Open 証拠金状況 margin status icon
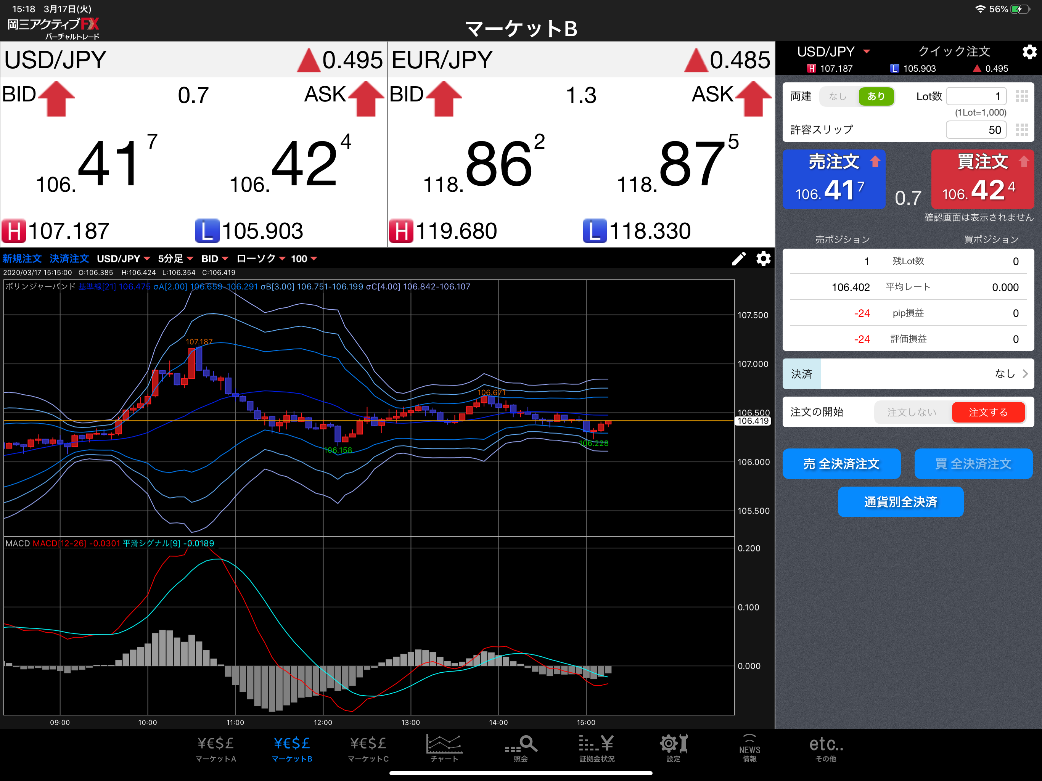Viewport: 1042px width, 781px height. pos(597,748)
